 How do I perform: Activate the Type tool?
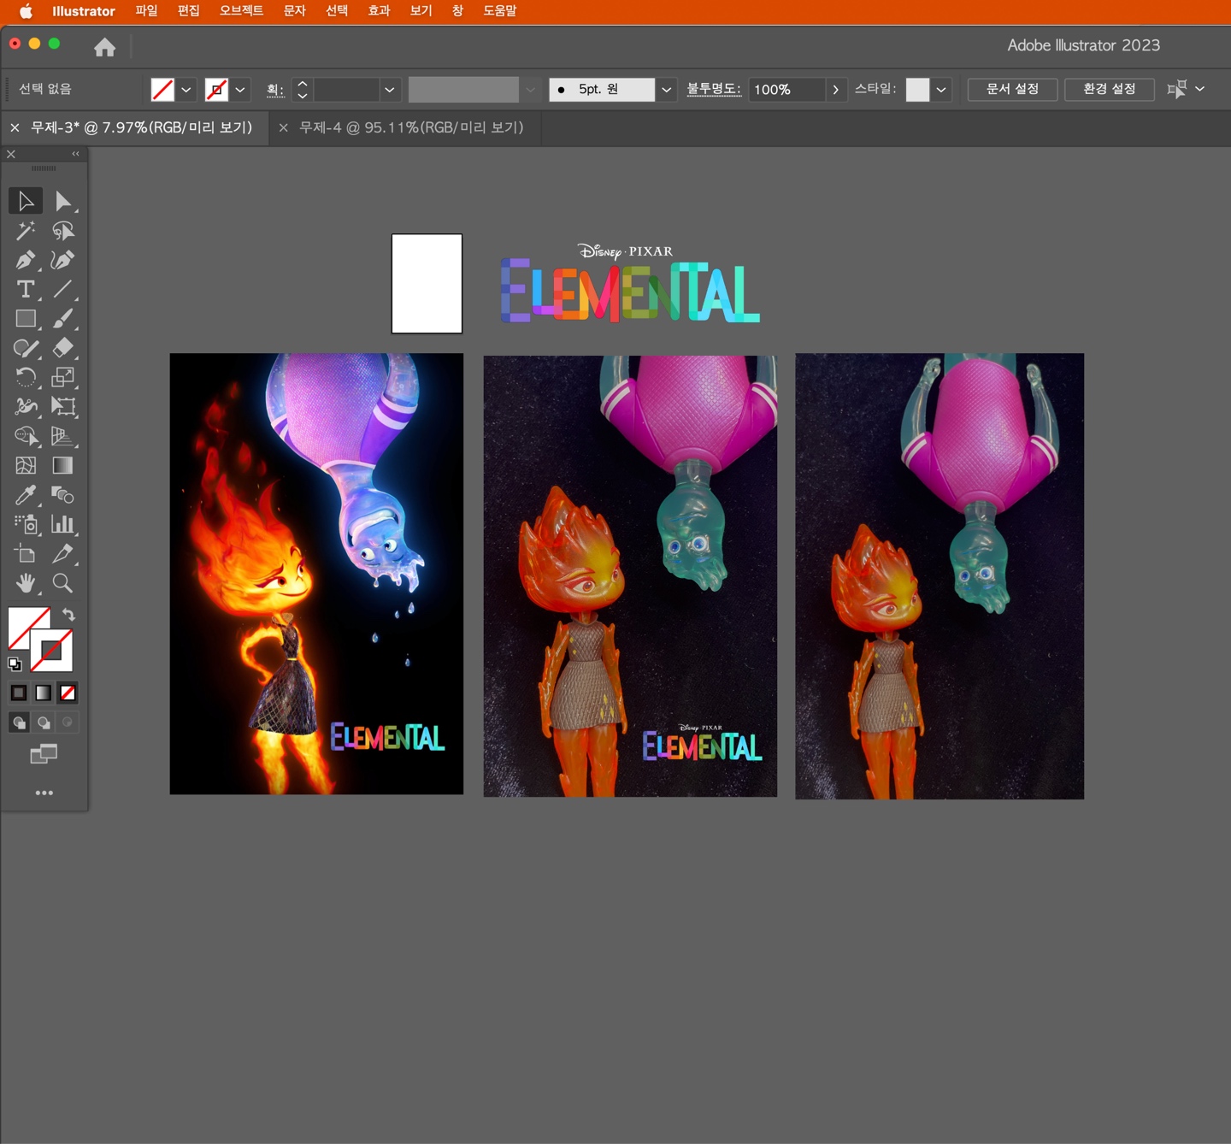tap(26, 289)
